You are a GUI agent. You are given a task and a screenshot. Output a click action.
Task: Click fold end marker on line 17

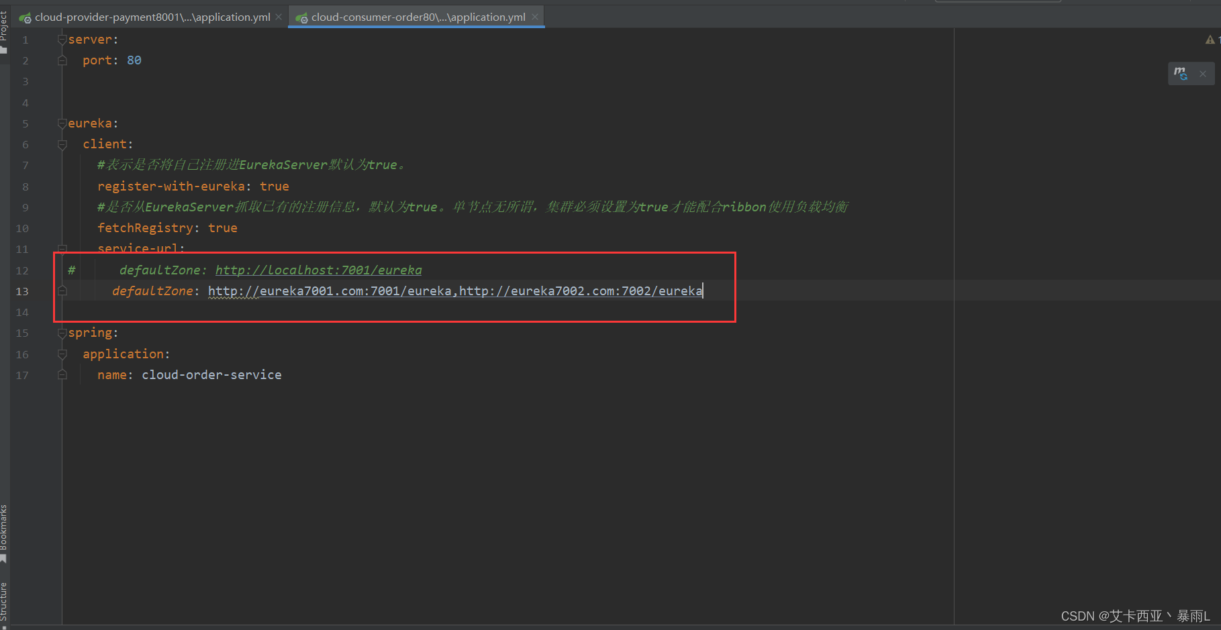(x=62, y=375)
